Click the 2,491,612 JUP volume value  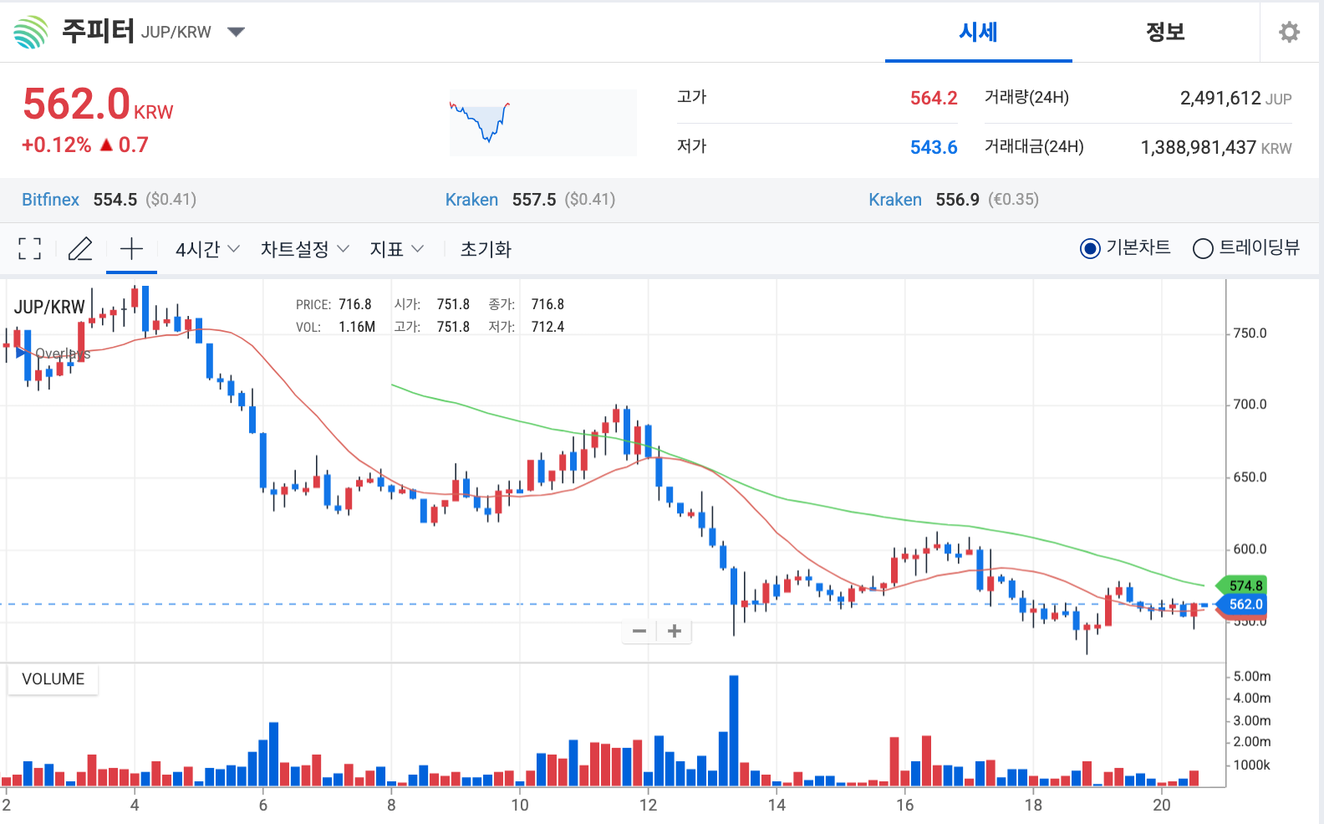click(x=1235, y=98)
